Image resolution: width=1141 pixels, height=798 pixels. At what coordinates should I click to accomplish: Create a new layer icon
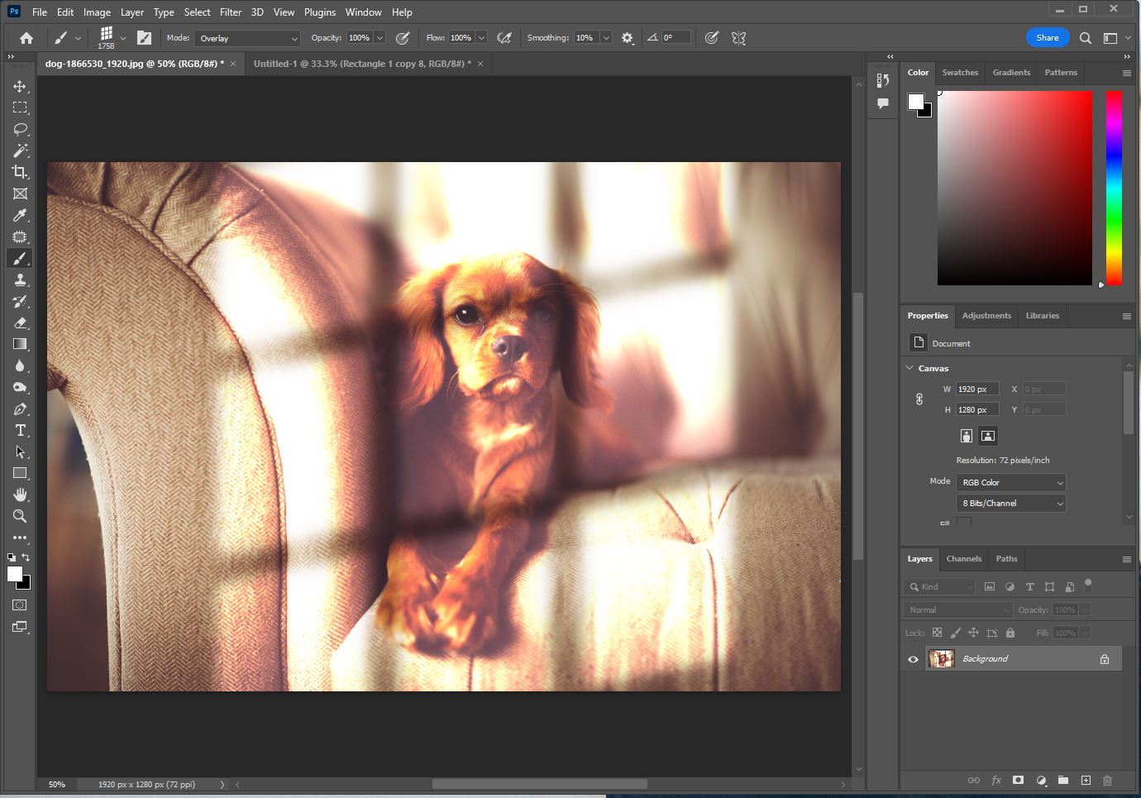coord(1086,780)
